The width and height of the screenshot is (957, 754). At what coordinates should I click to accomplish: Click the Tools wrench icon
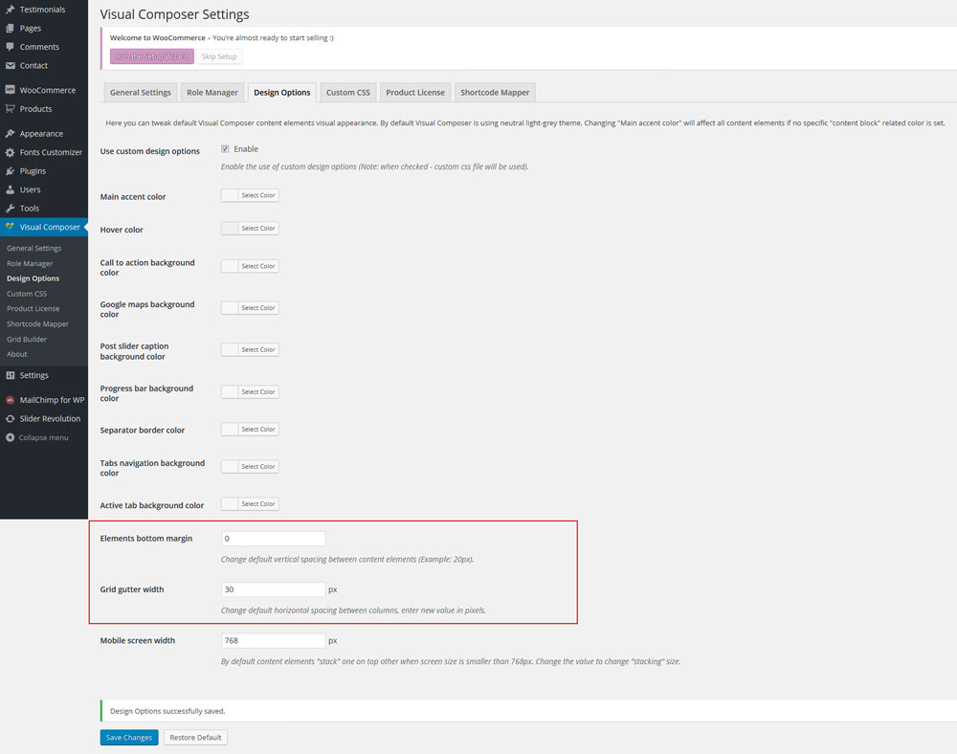[10, 209]
